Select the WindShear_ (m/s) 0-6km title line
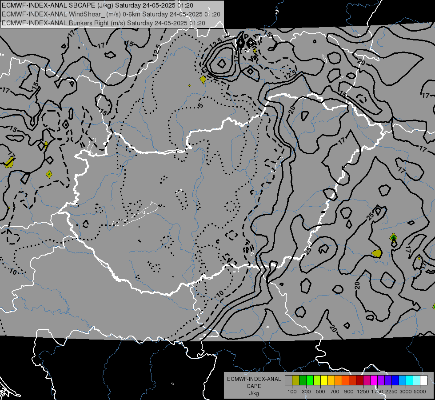Viewport: 435px width, 400px height. (111, 14)
